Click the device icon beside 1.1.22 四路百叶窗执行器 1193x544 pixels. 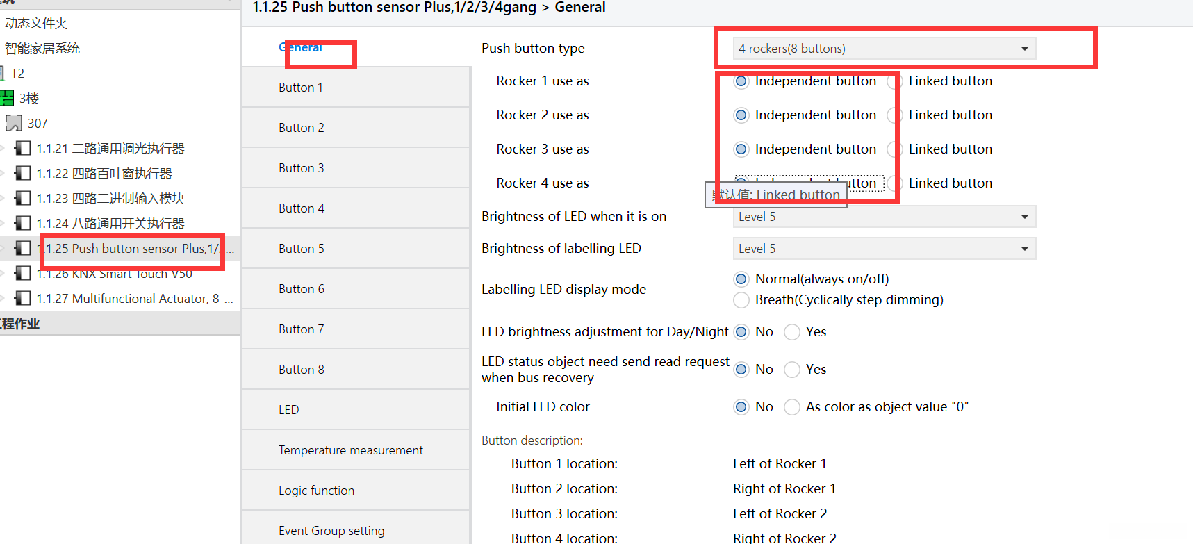click(23, 173)
